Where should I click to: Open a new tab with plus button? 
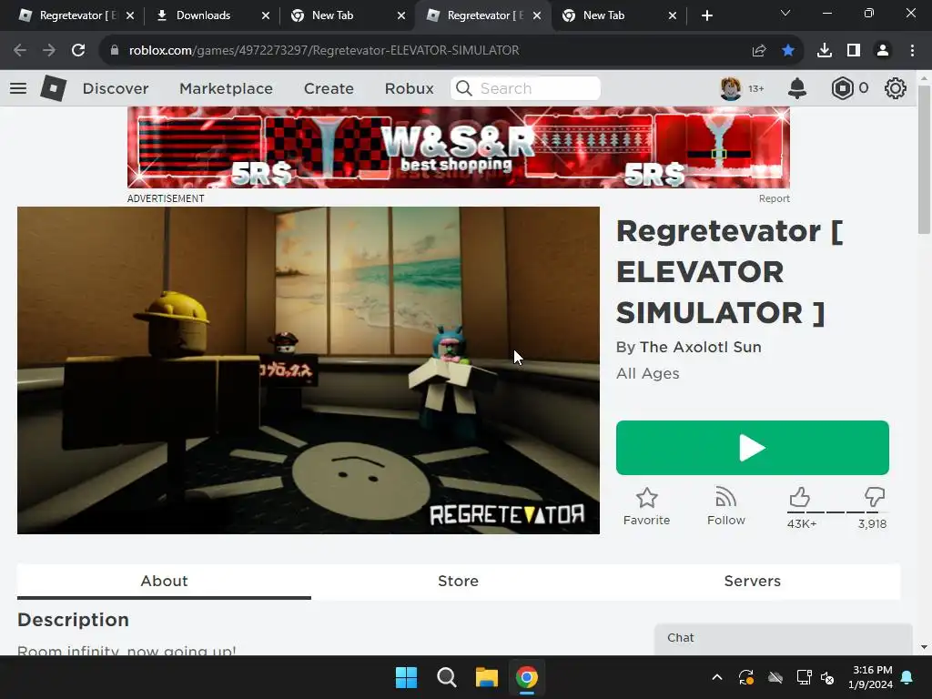[706, 15]
